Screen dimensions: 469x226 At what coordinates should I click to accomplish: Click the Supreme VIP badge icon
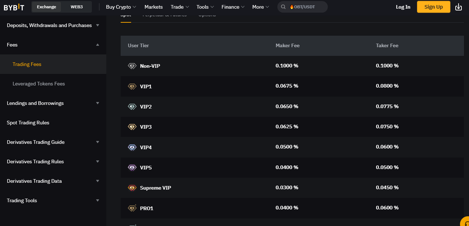point(132,188)
